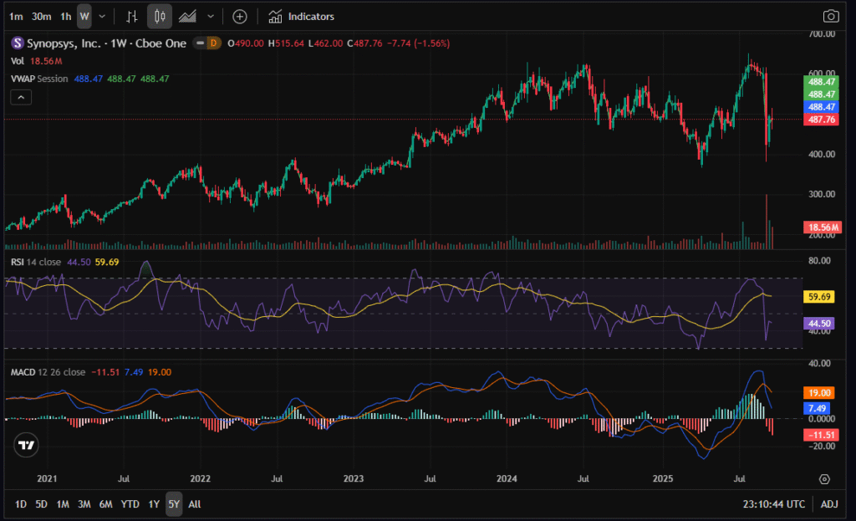
Task: Open chart settings gear on time axis
Action: click(824, 479)
